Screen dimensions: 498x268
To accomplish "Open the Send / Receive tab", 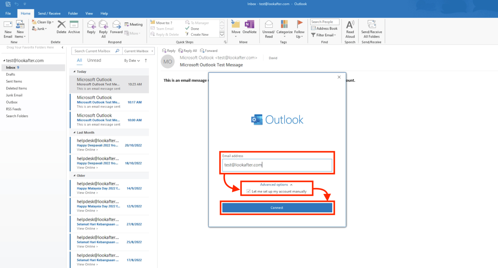I will coord(49,13).
